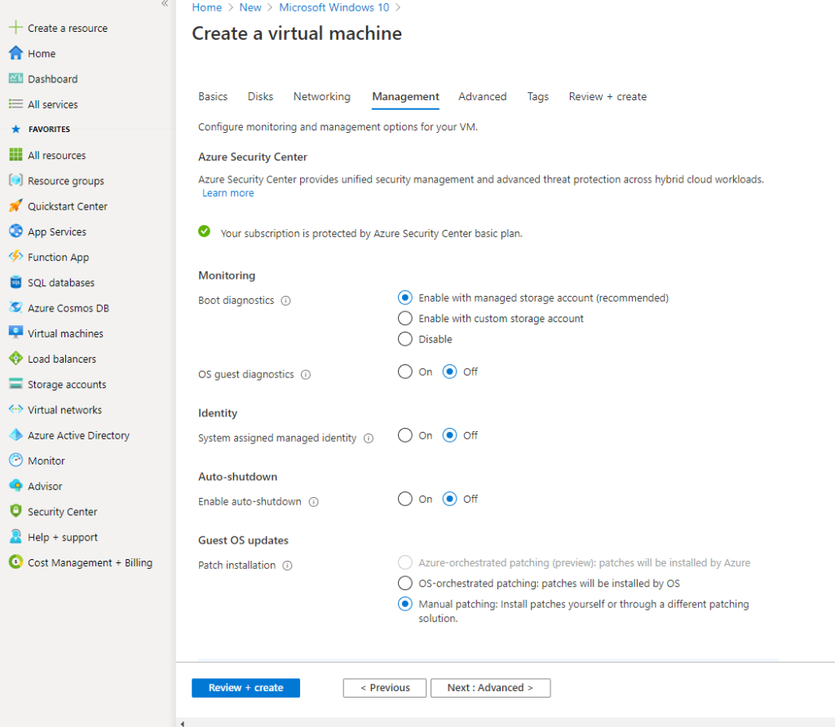Open the App Services globe icon

[x=16, y=231]
